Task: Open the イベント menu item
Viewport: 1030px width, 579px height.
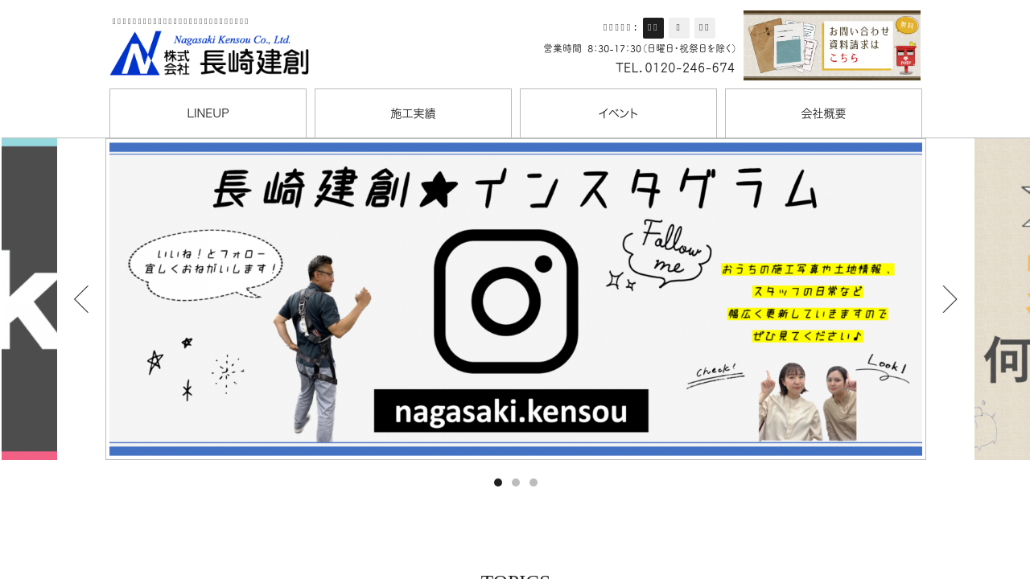Action: [618, 113]
